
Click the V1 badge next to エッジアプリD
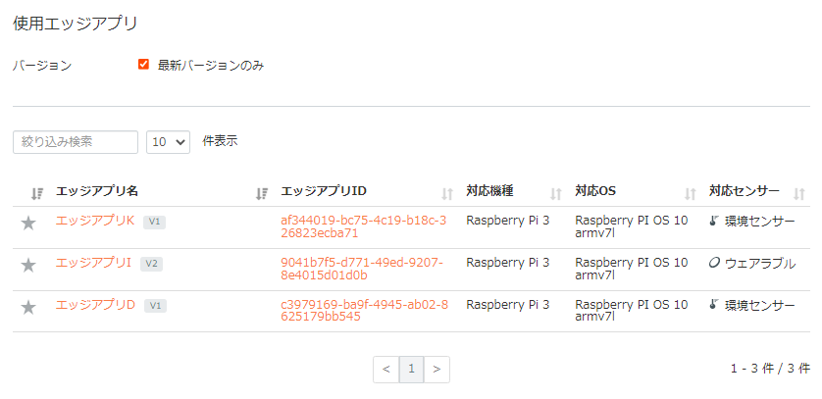click(x=155, y=306)
